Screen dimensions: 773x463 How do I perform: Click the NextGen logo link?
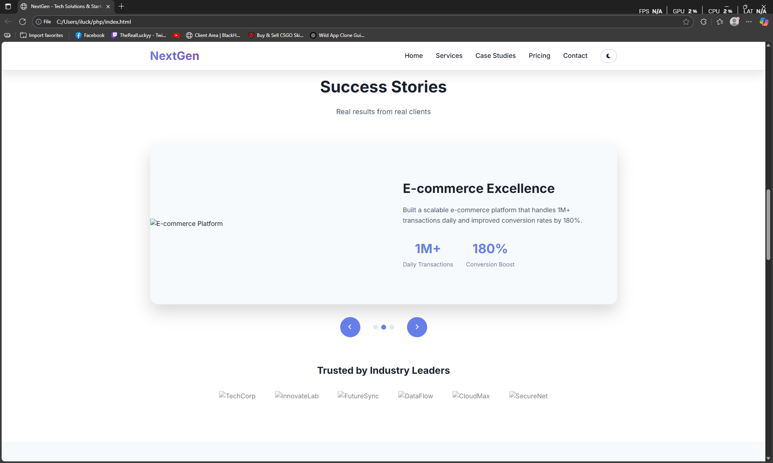[174, 56]
